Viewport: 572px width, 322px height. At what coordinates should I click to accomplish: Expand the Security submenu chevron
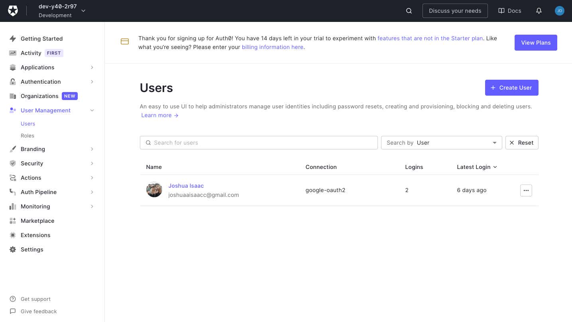point(92,163)
